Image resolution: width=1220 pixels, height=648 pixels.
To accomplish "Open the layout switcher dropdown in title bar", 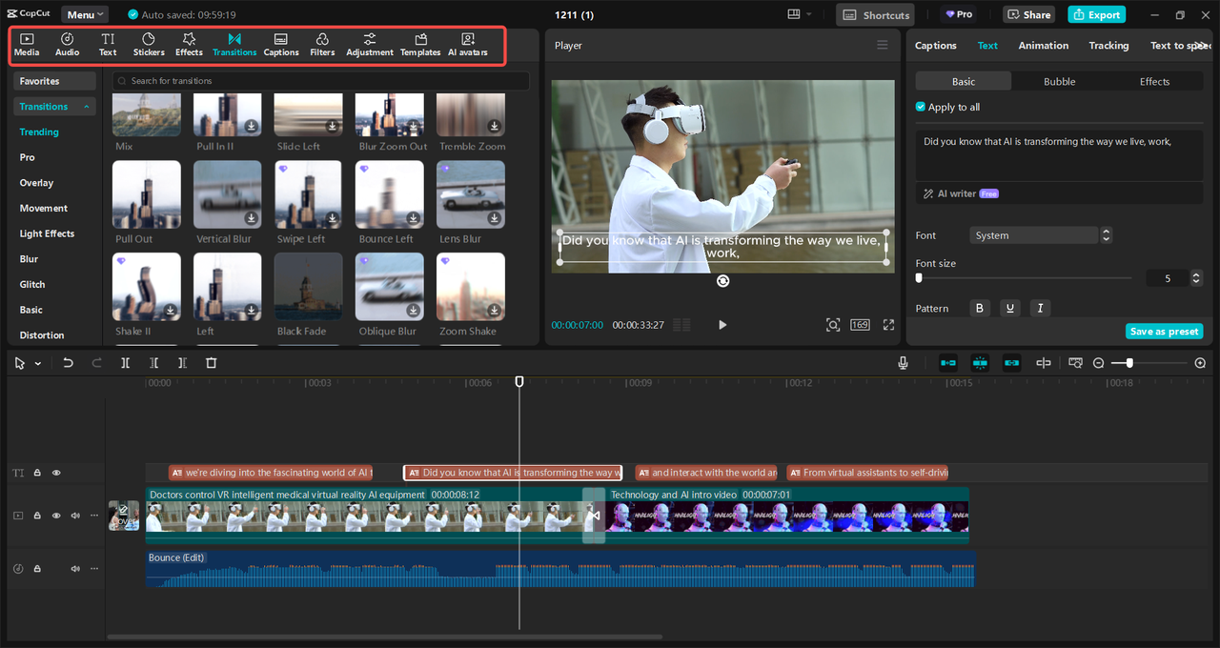I will [x=800, y=14].
